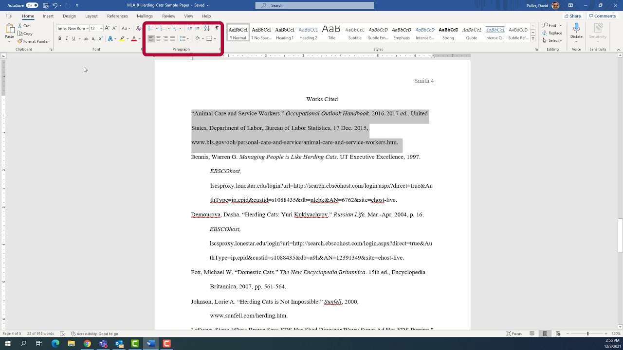Click the Cut button

tap(23, 26)
